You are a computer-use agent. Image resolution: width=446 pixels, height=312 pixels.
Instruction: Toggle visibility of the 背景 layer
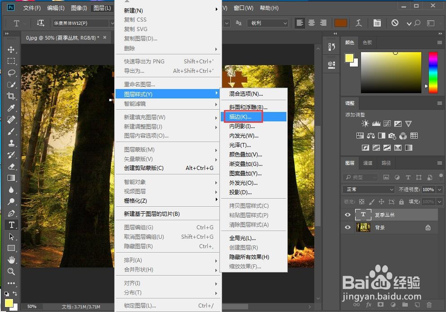tap(347, 227)
